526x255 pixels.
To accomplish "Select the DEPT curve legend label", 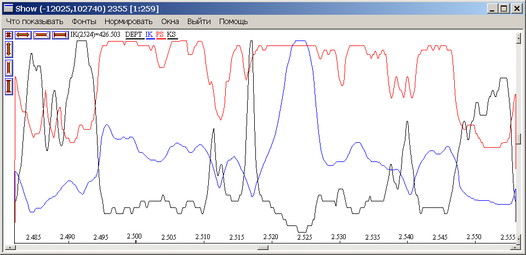I will tap(134, 34).
